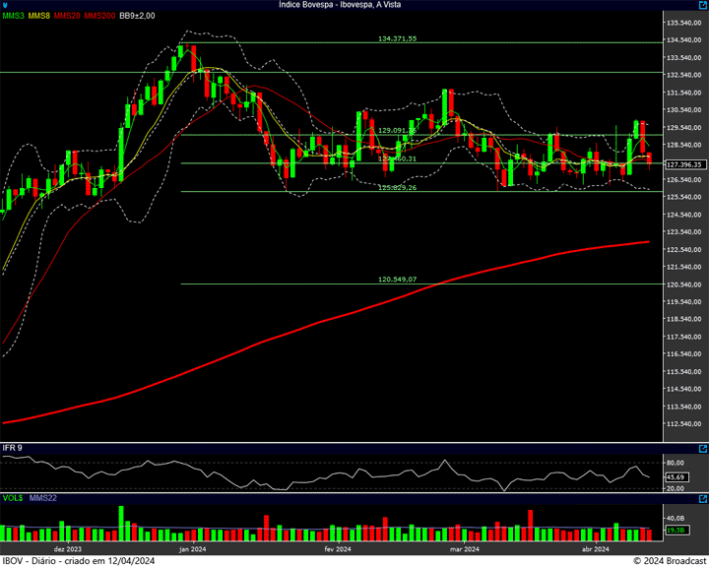Open the chart menu icon at top-left

(6, 5)
